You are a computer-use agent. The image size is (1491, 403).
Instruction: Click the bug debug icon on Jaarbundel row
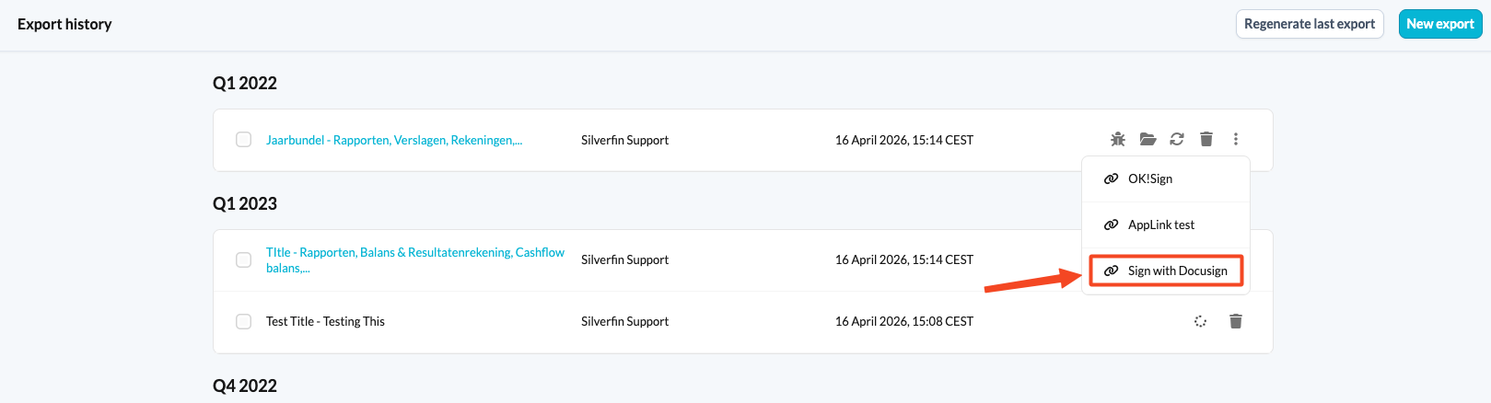[1118, 140]
